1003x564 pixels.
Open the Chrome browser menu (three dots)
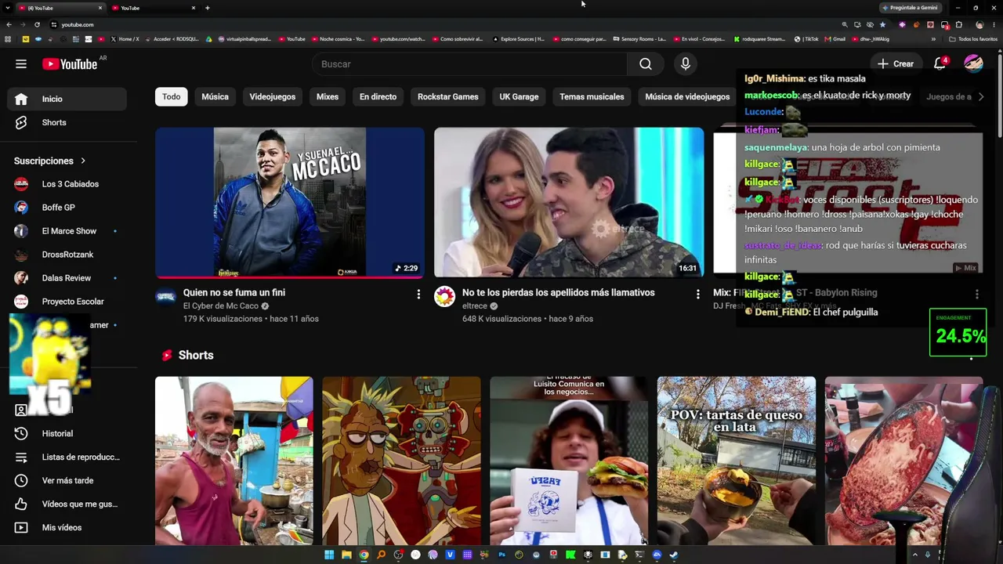click(994, 25)
